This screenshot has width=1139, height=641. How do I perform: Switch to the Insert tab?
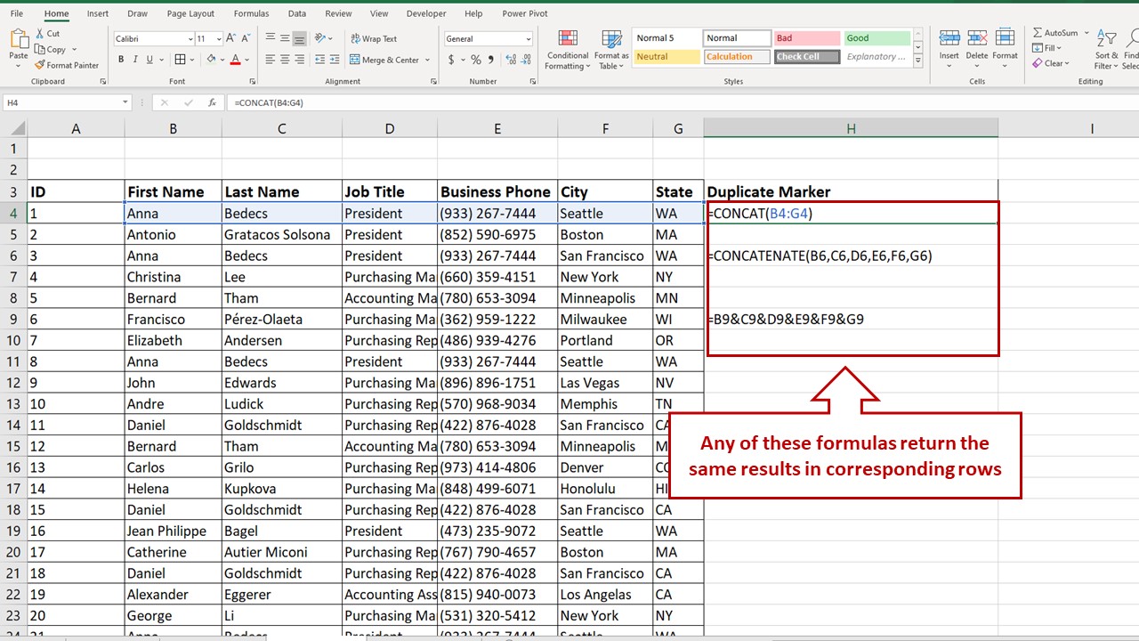(98, 13)
